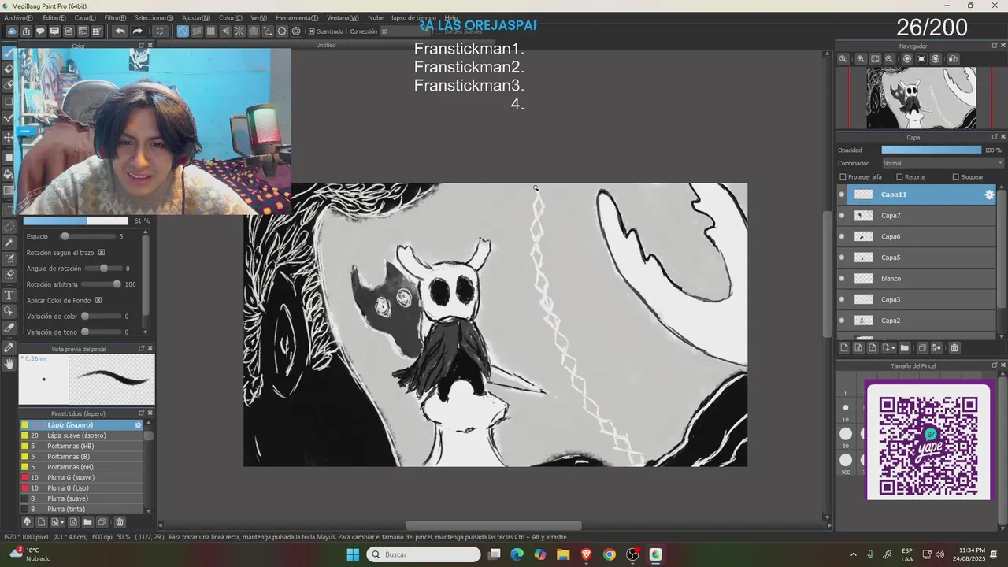Select the Bucket fill tool
The height and width of the screenshot is (567, 1008).
point(9,172)
